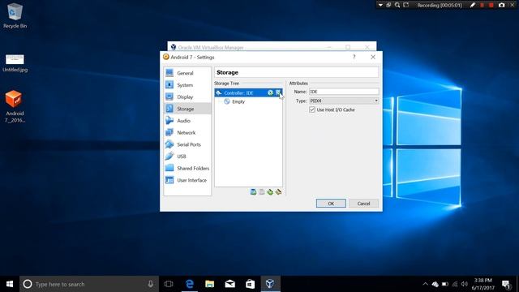
Task: Open Mail app from taskbar
Action: click(229, 284)
